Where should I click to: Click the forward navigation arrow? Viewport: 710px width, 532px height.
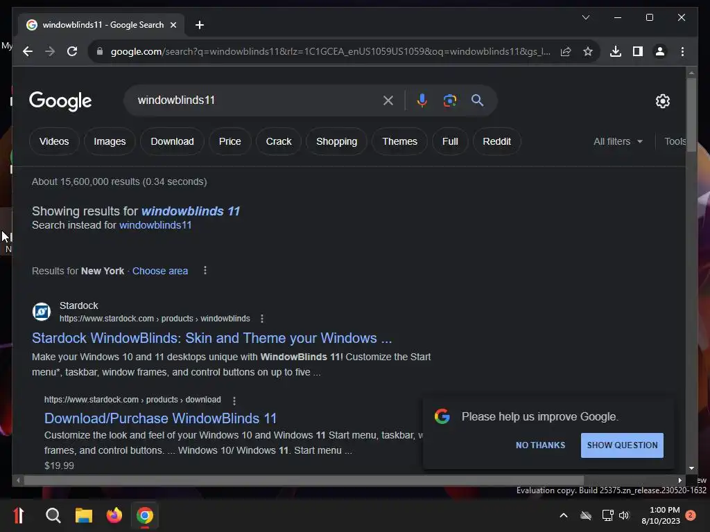[50, 51]
